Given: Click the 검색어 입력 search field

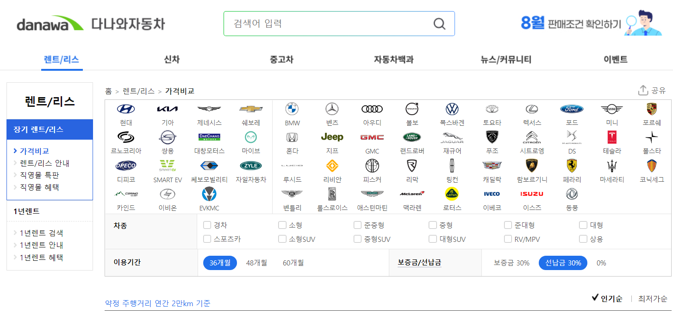Looking at the screenshot, I should click(x=339, y=24).
